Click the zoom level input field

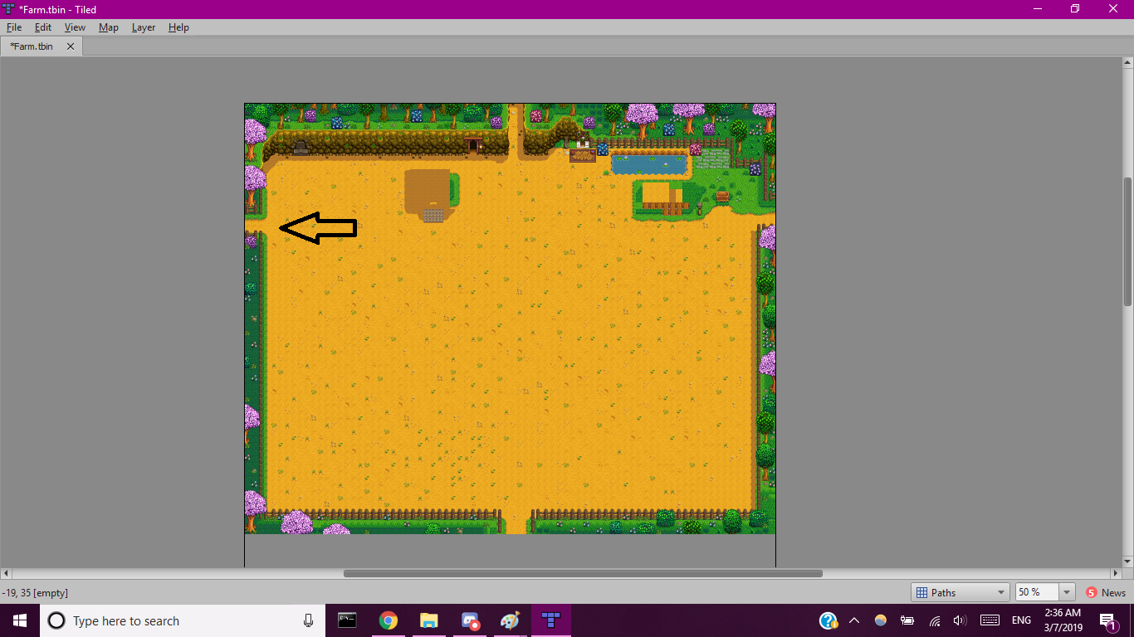[1035, 592]
